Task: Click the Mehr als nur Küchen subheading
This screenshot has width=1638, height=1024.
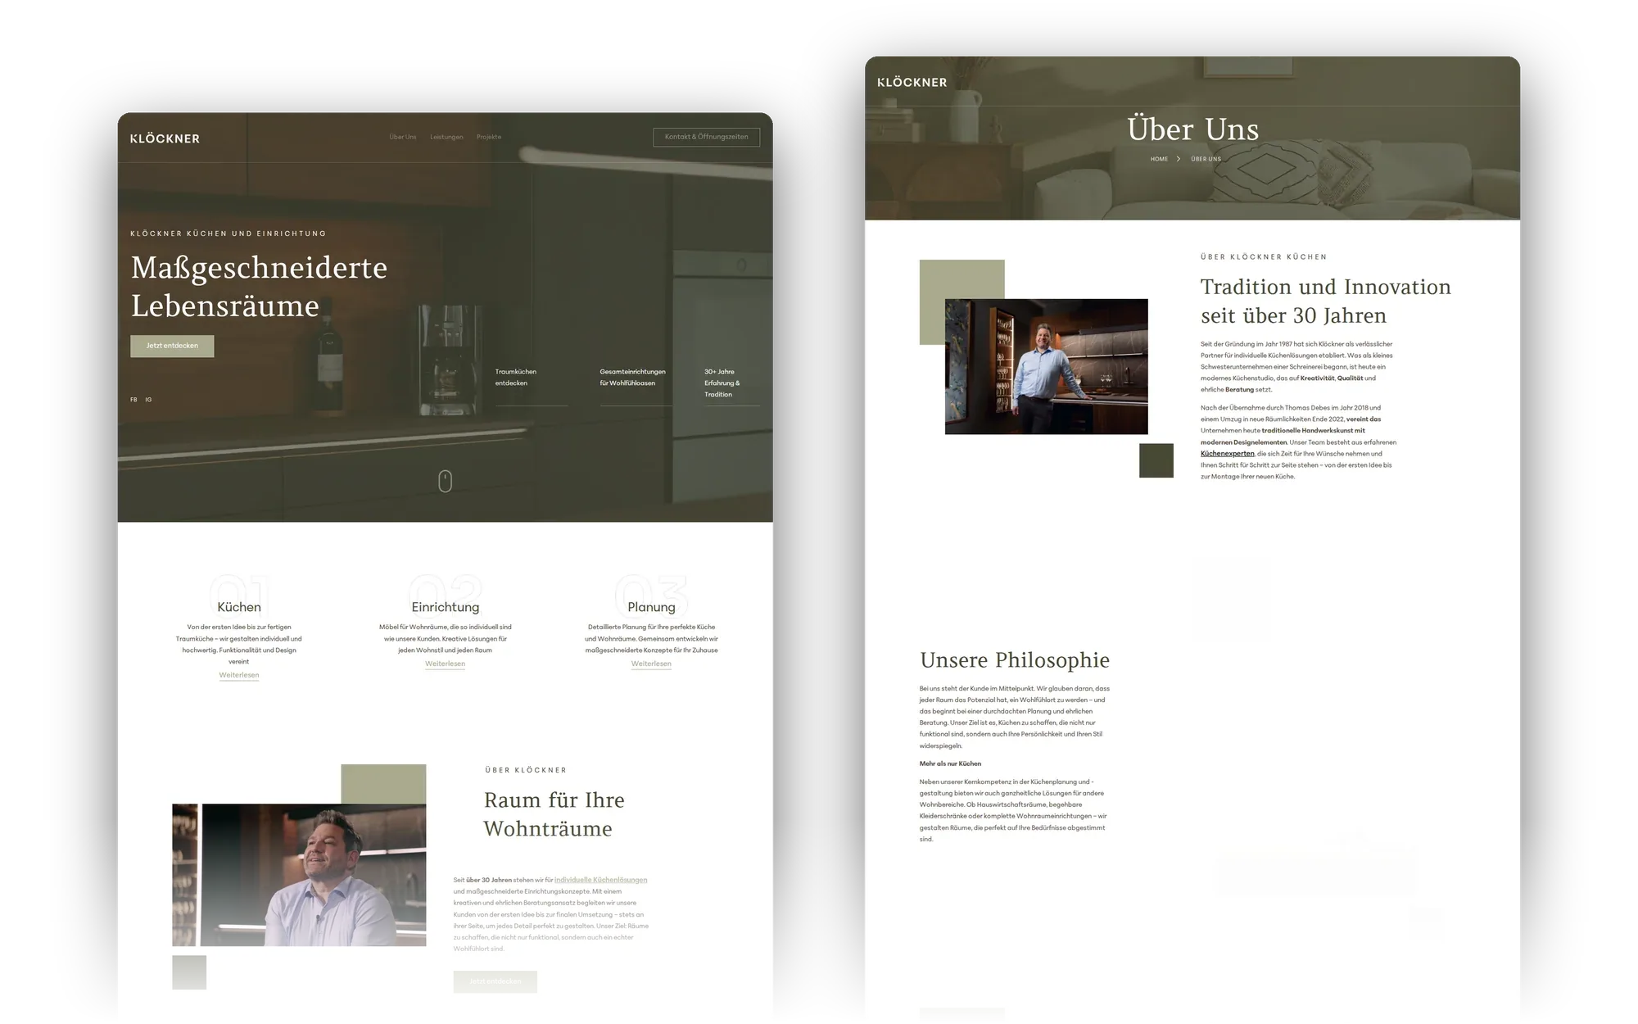Action: point(950,763)
